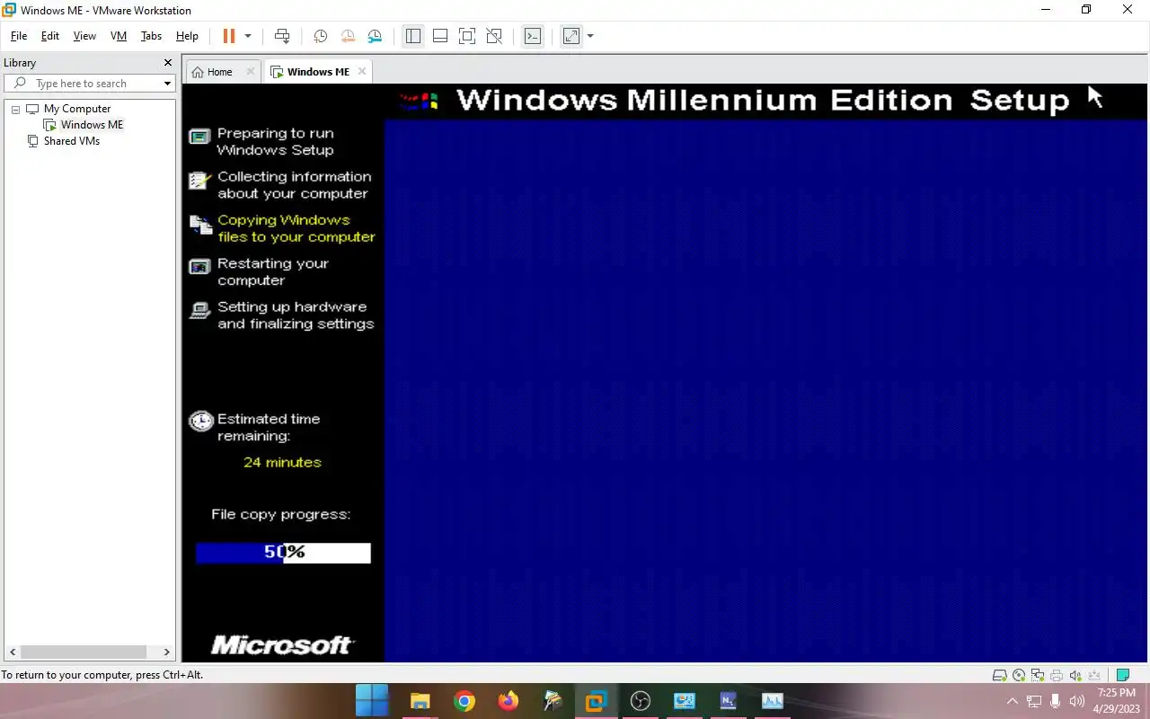1150x719 pixels.
Task: Switch to the Home tab
Action: point(219,72)
